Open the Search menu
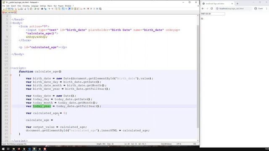Image resolution: width=269 pixels, height=151 pixels. [13, 6]
